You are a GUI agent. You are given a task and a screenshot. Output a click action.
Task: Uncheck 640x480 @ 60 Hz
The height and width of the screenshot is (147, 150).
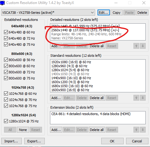pos(6,32)
